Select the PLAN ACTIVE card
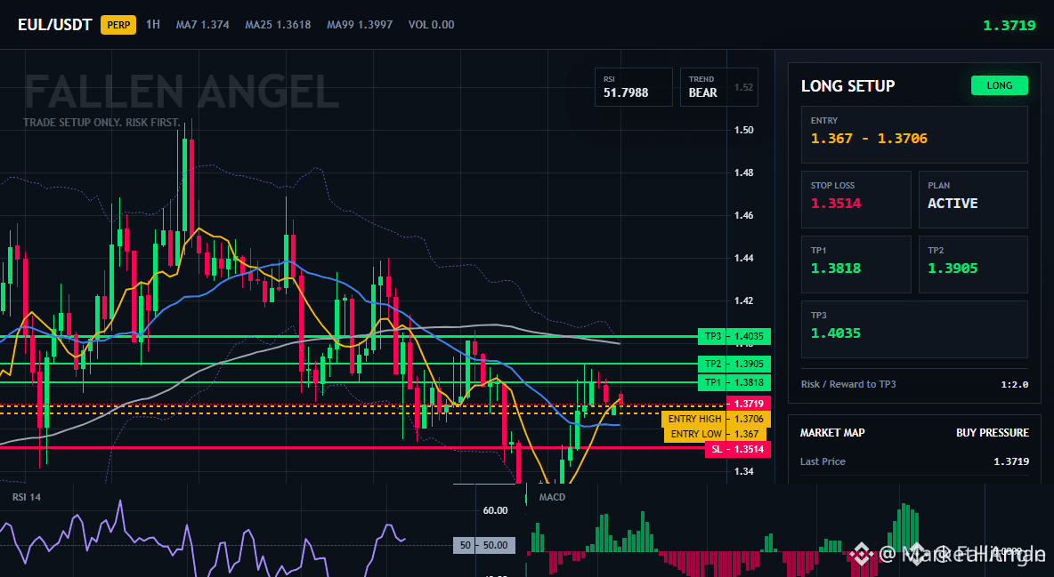This screenshot has width=1054, height=577. click(973, 199)
